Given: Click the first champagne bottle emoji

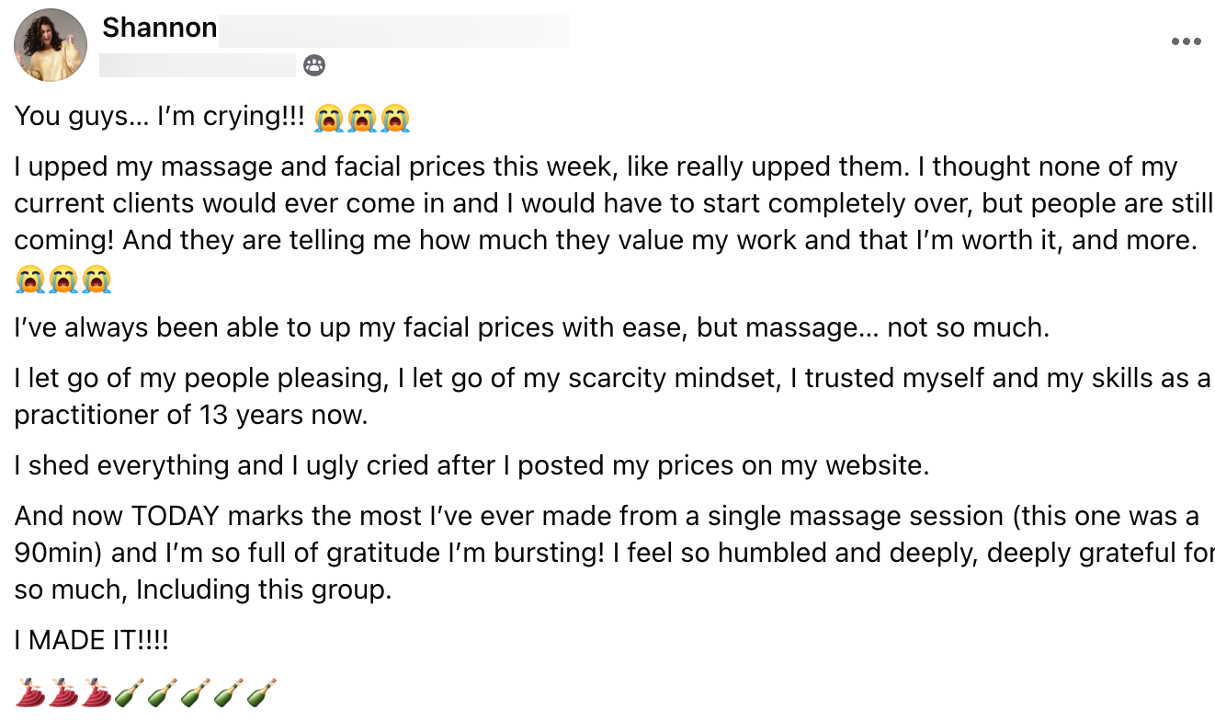Looking at the screenshot, I should tap(130, 692).
